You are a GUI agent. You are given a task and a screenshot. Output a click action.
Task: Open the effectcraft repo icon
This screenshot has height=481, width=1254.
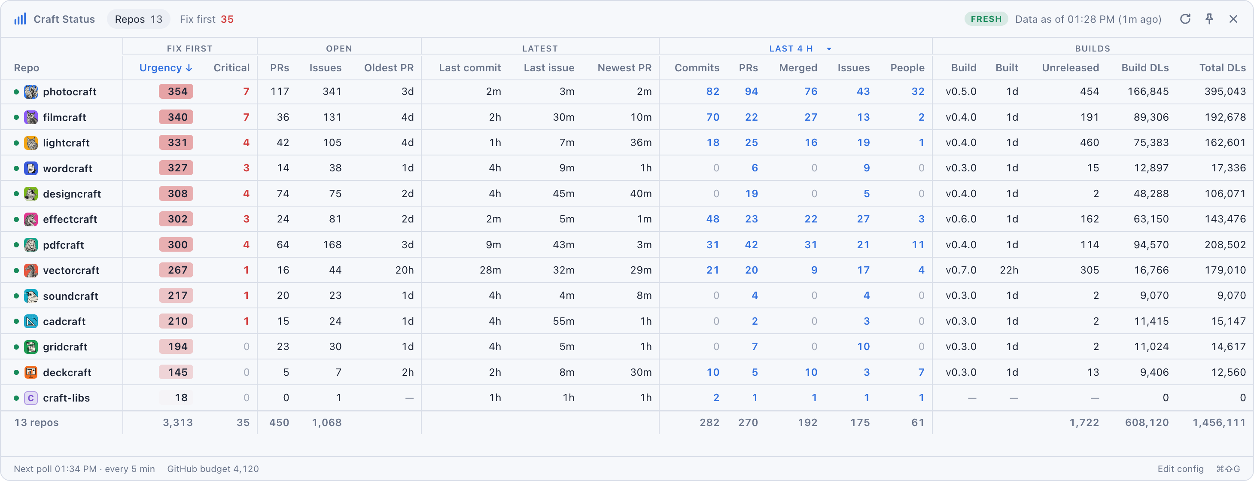[x=31, y=219]
